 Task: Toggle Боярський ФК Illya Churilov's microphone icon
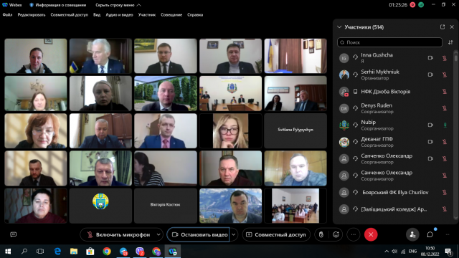tap(445, 192)
